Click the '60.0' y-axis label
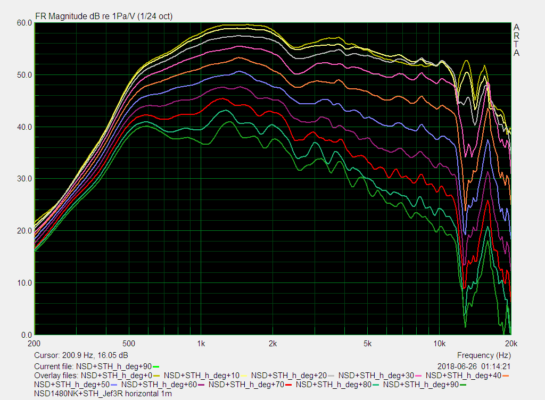The width and height of the screenshot is (545, 400). (24, 23)
